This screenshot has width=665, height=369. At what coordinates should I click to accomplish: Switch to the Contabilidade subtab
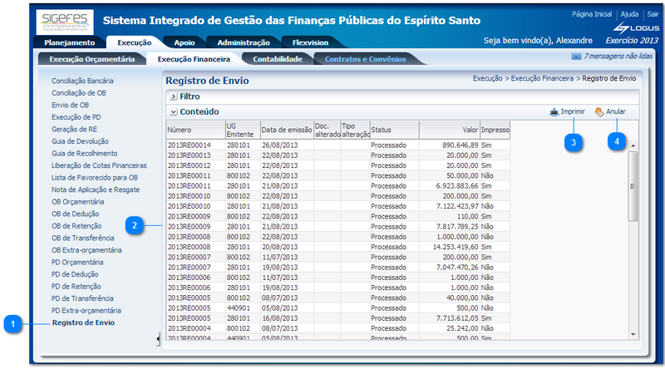pyautogui.click(x=278, y=59)
